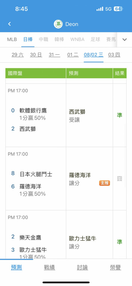Go to date 01 二
The image size is (132, 286).
pos(73,55)
